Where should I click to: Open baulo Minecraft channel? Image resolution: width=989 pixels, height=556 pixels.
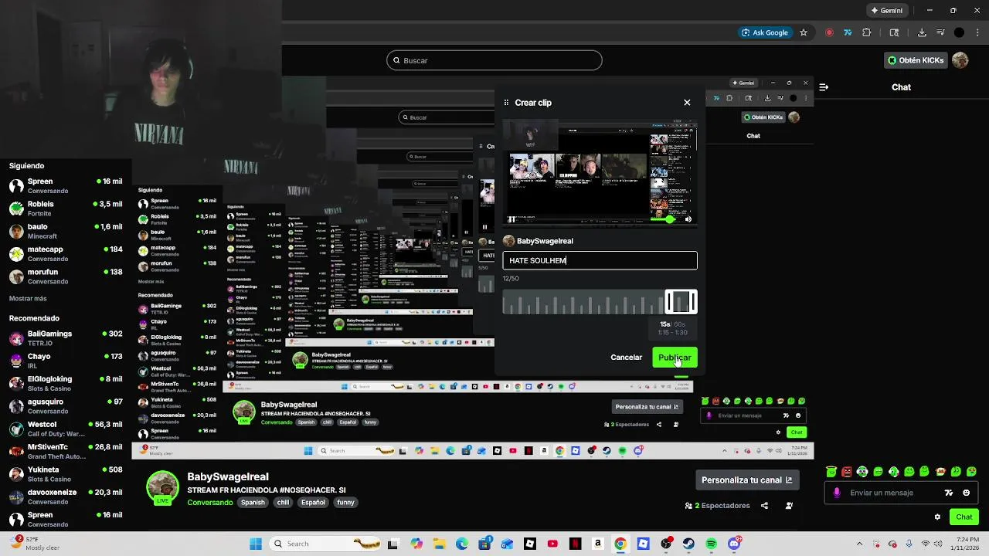tap(66, 231)
